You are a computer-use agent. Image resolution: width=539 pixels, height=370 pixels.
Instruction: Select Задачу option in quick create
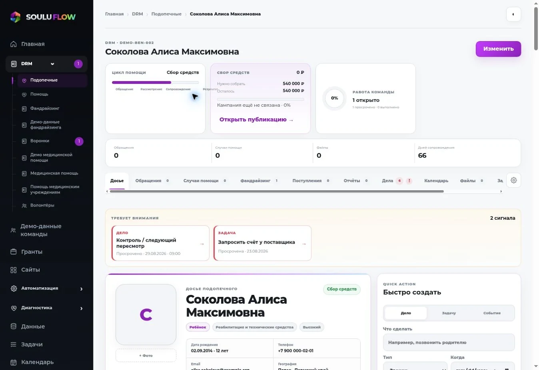tap(449, 313)
